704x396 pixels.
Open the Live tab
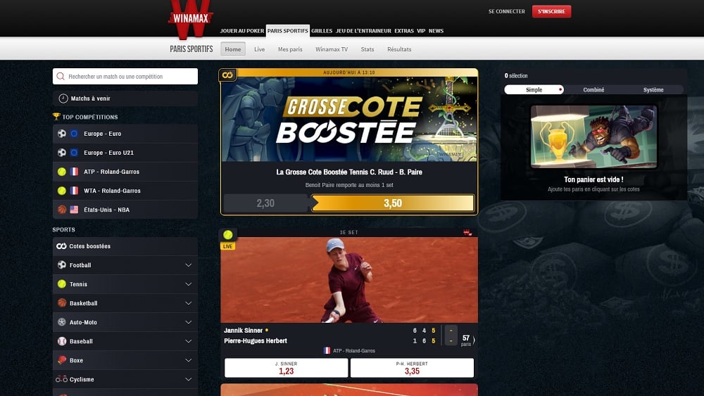(x=259, y=49)
